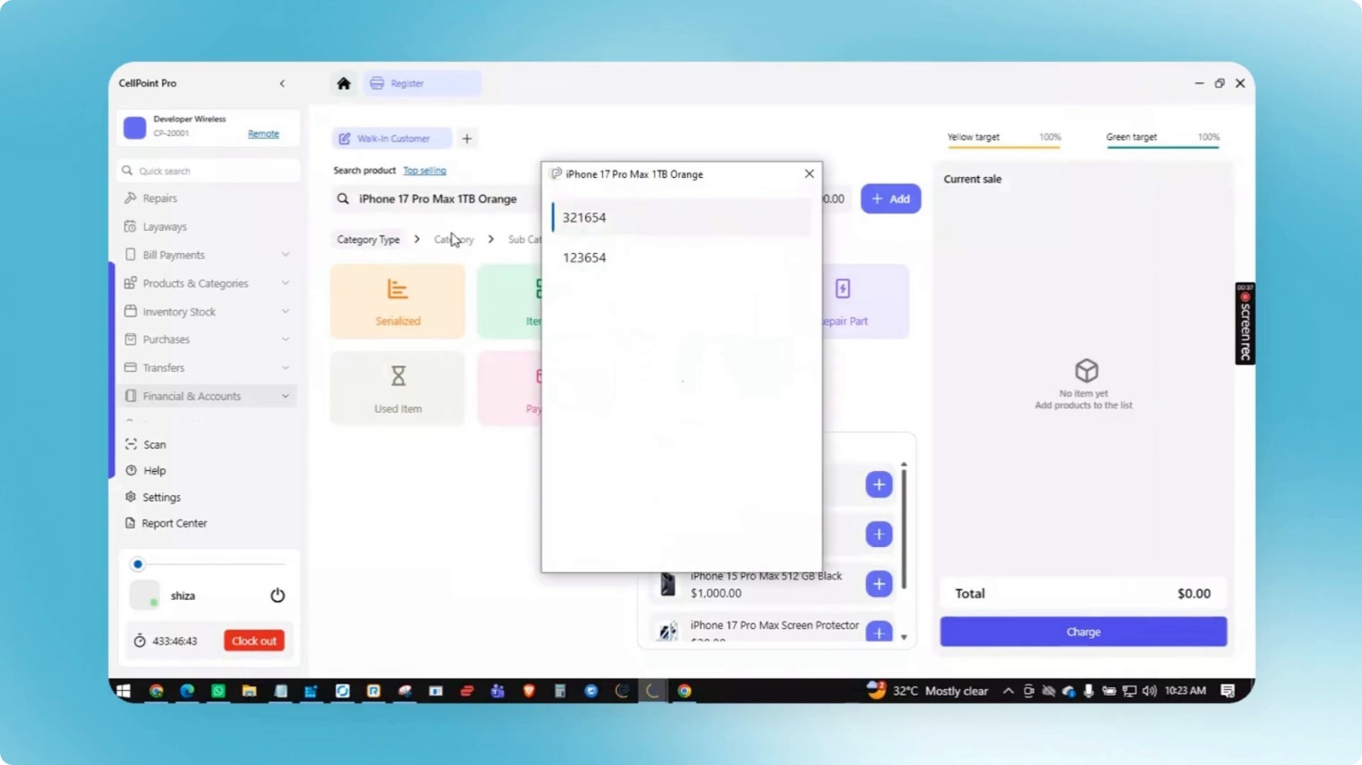
Task: Expand the Purchases menu
Action: tap(208, 340)
